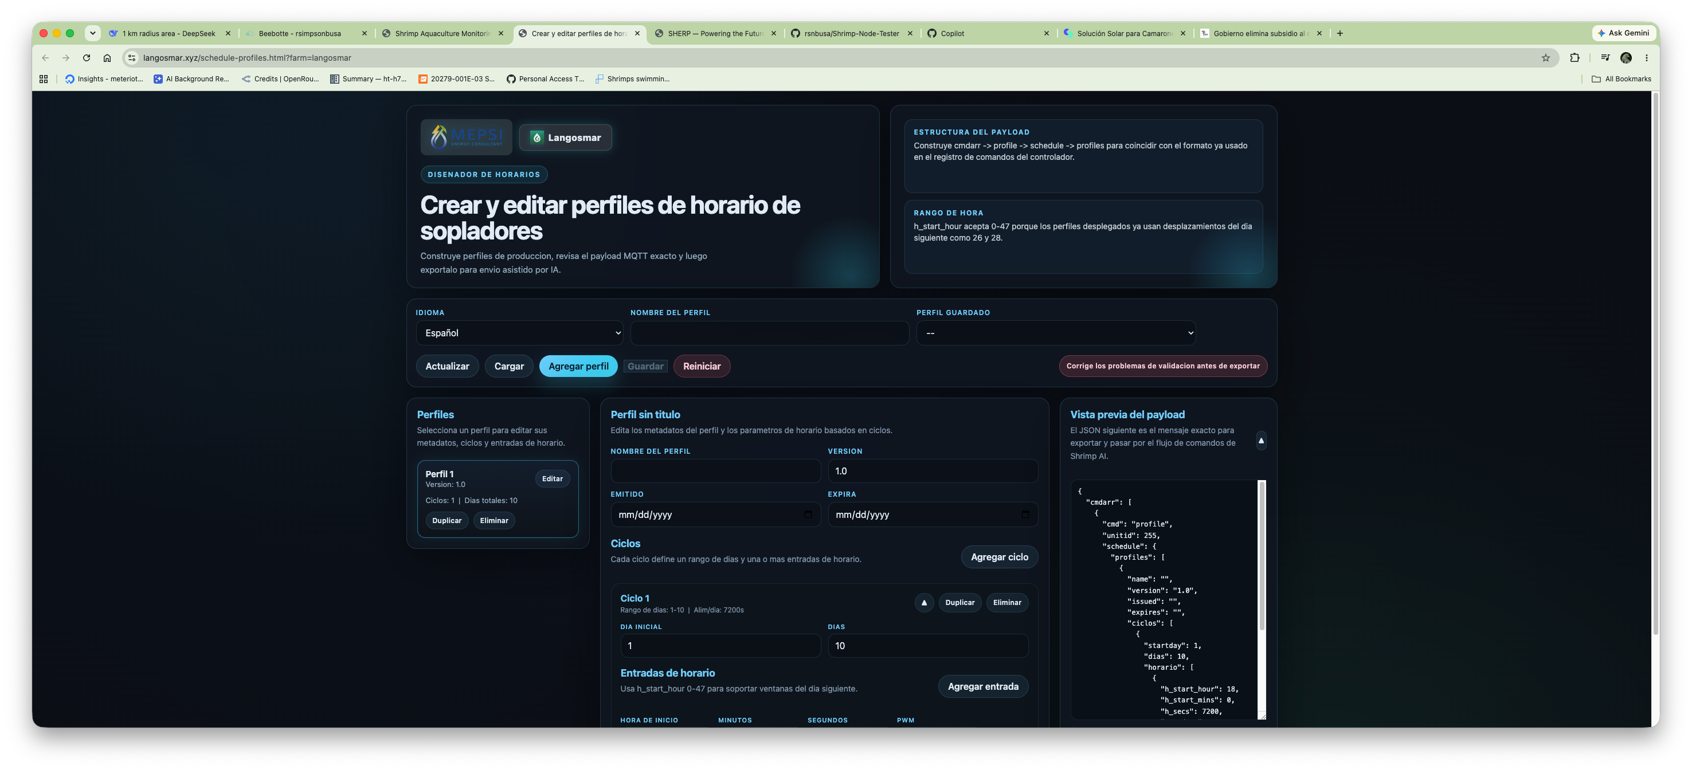Switch to Shrimp Aquaculture Monitoring tab

pos(442,33)
